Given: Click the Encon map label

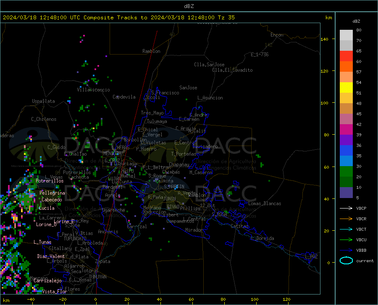Looking at the screenshot, I should 277,35.
